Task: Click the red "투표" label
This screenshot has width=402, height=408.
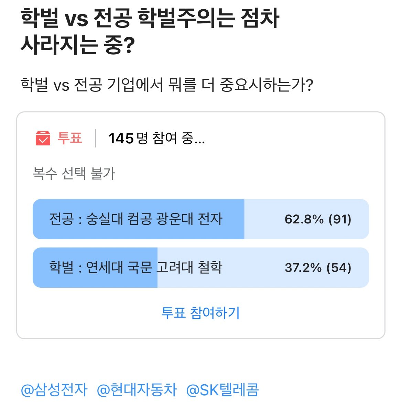Action: pos(70,138)
